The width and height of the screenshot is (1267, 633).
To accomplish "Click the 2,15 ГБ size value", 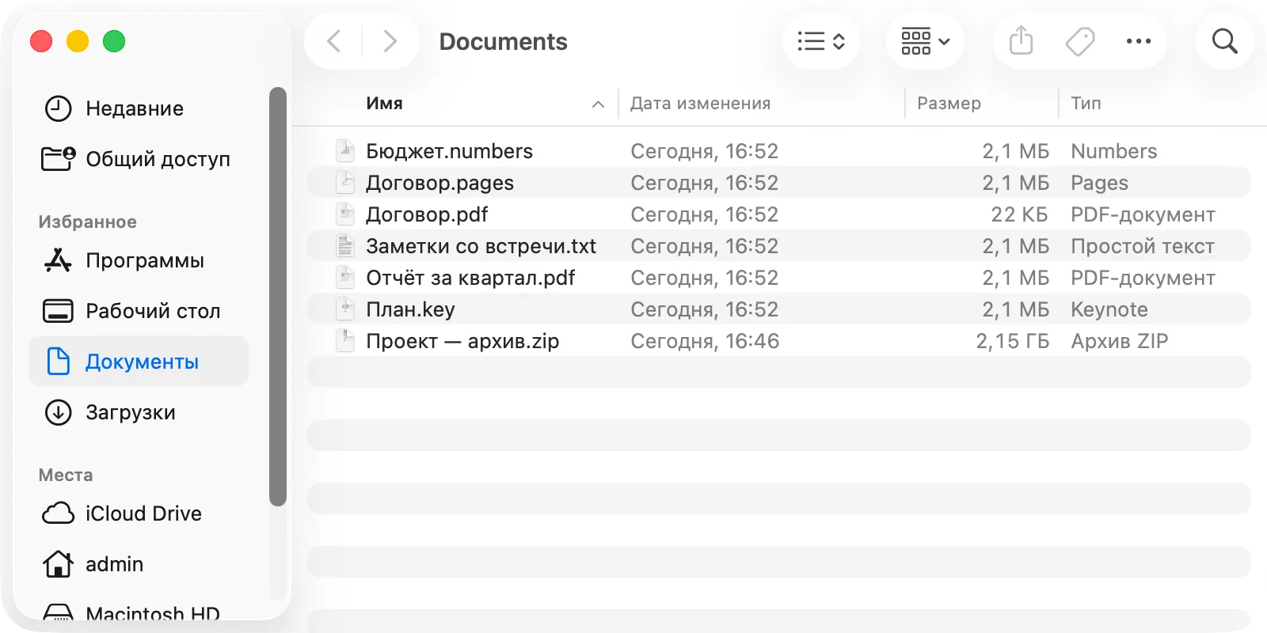I will click(1012, 341).
